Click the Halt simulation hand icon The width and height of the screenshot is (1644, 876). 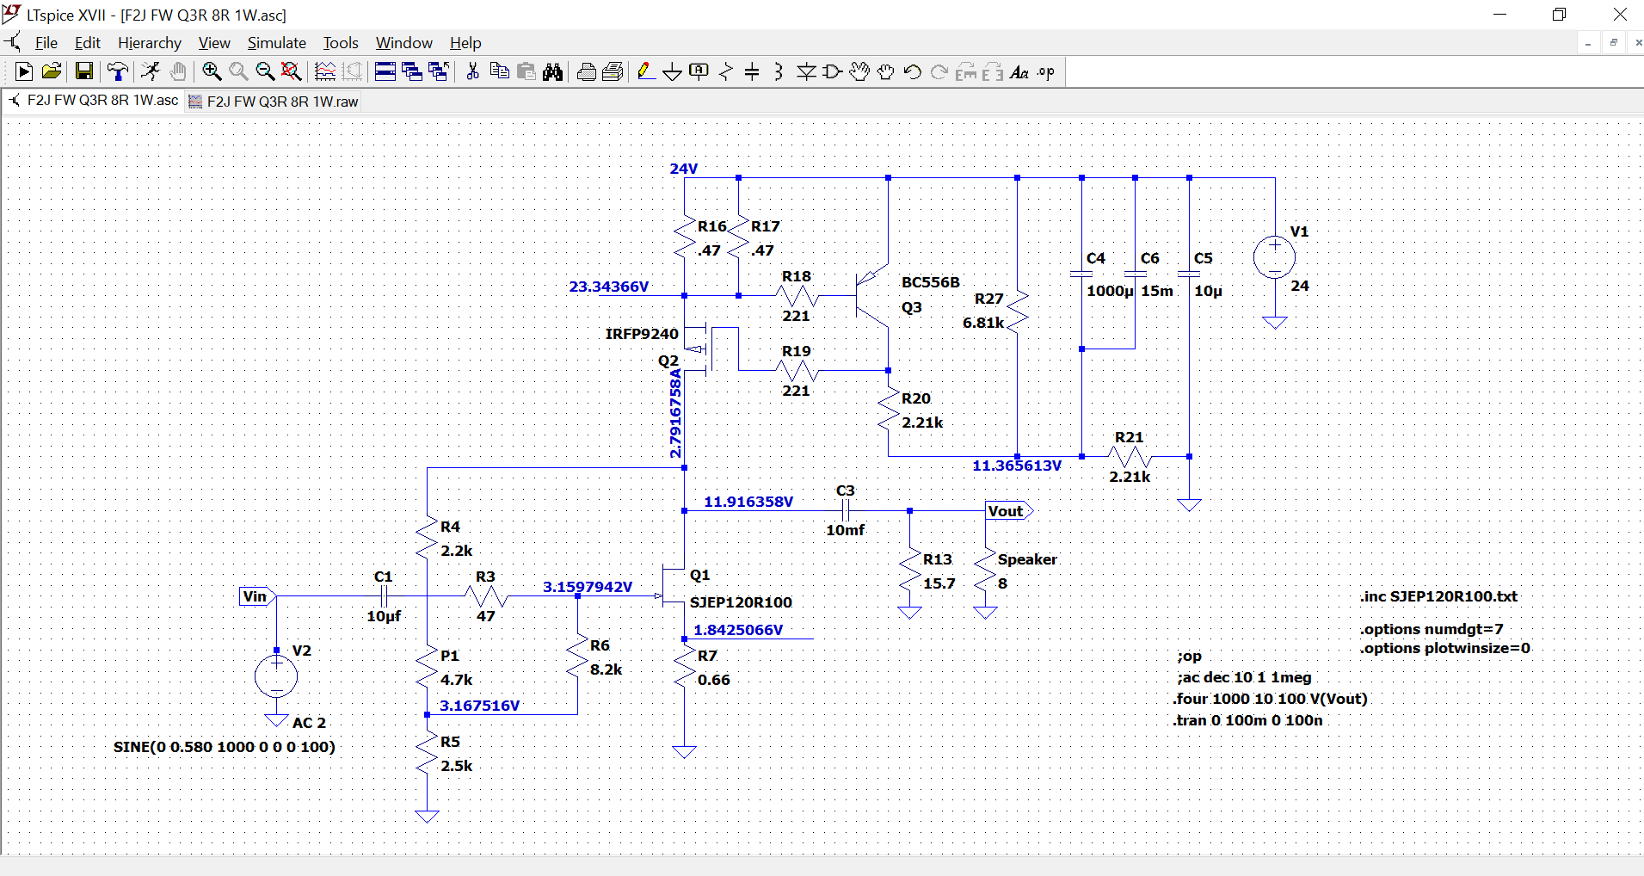click(x=178, y=72)
